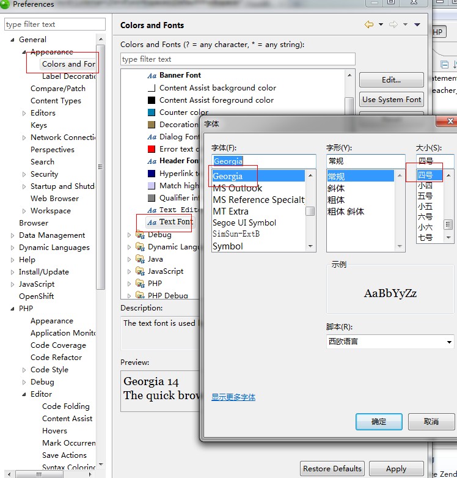
Task: Open the Forward history dropdown arrow
Action: pyautogui.click(x=405, y=24)
